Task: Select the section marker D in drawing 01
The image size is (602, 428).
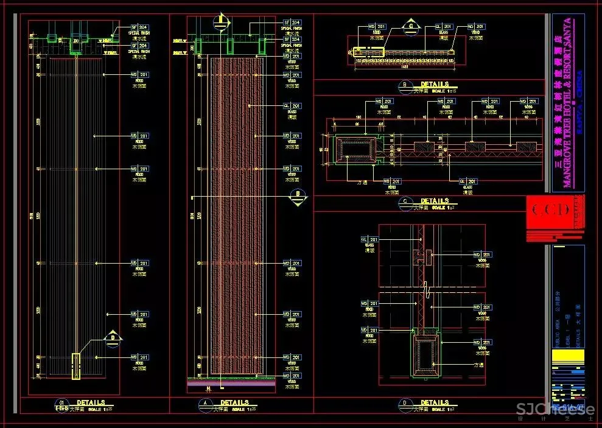Action: coord(113,338)
